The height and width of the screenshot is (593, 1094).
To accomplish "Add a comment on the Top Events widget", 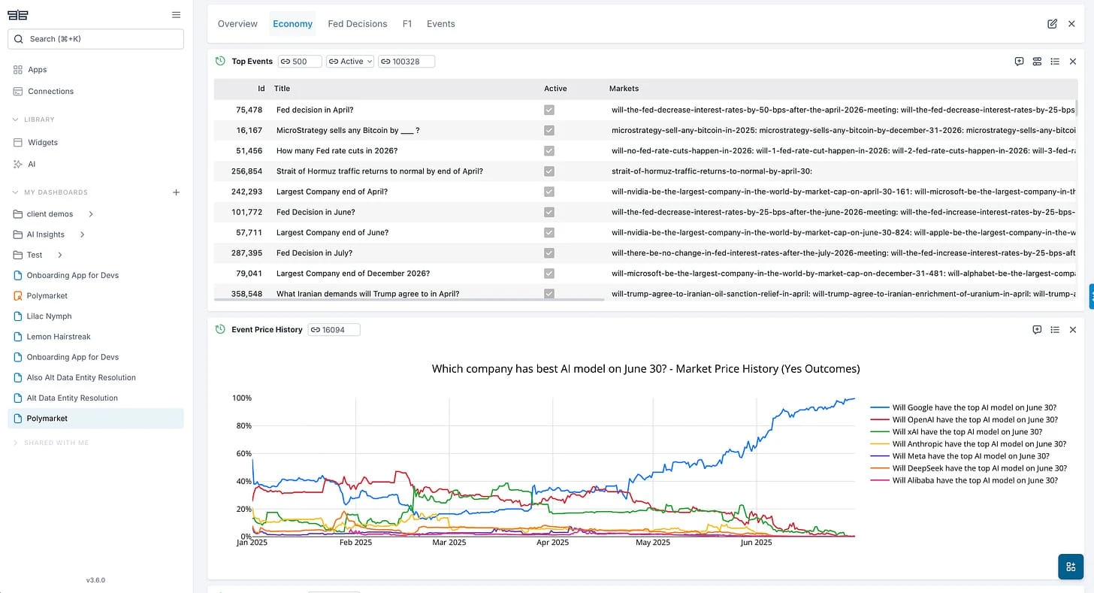I will [1019, 62].
